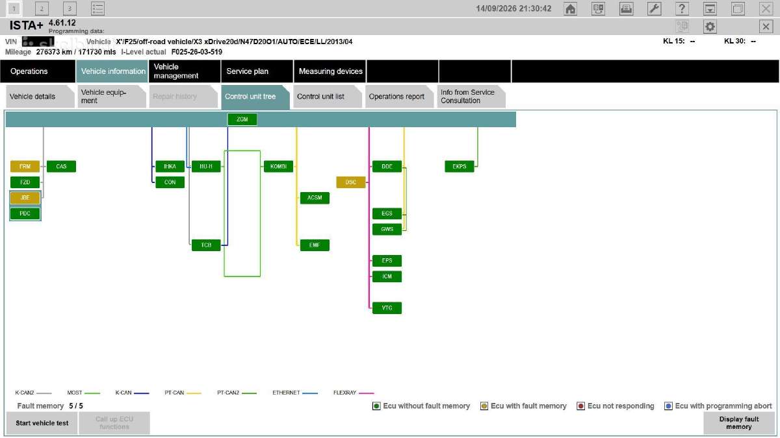This screenshot has height=438, width=780.
Task: Open the Operations report subtab
Action: tap(399, 97)
